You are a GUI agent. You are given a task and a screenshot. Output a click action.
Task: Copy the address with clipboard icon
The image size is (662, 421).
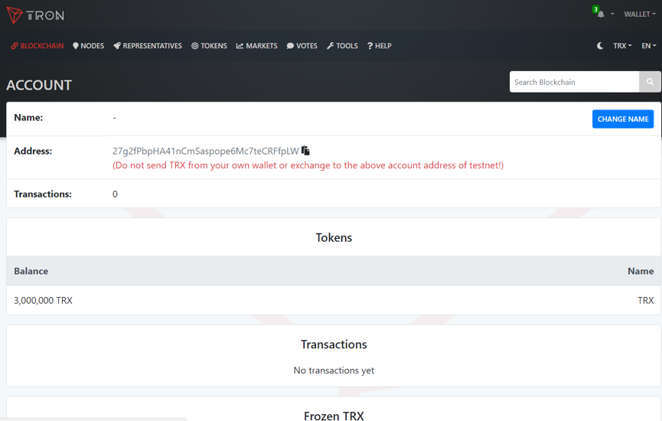pyautogui.click(x=305, y=151)
